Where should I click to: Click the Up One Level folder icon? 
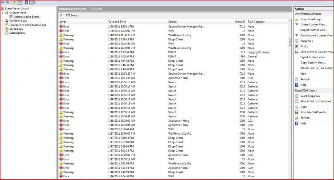14,3
